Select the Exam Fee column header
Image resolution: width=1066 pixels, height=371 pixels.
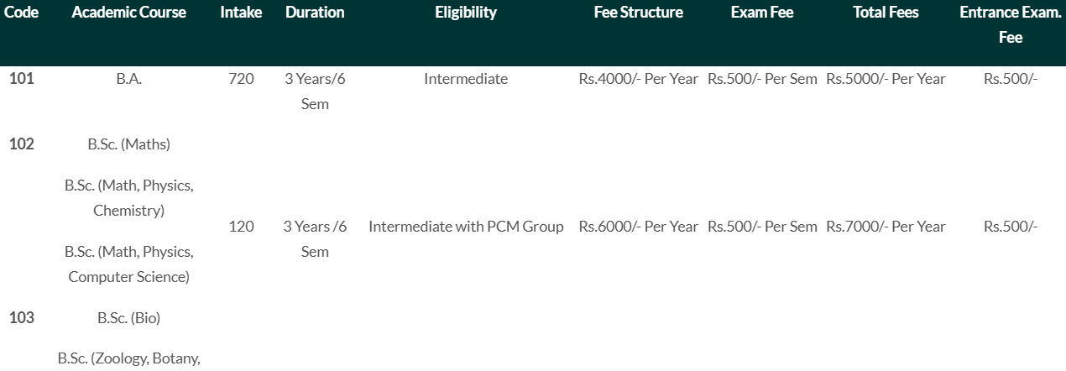click(762, 13)
